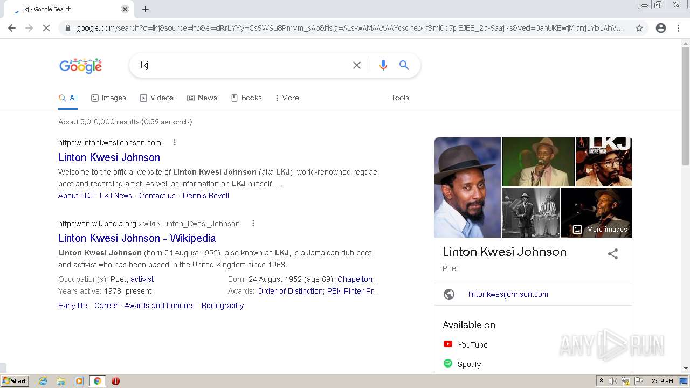Start voice search with the microphone icon
Viewport: 690px width, 388px height.
(383, 65)
